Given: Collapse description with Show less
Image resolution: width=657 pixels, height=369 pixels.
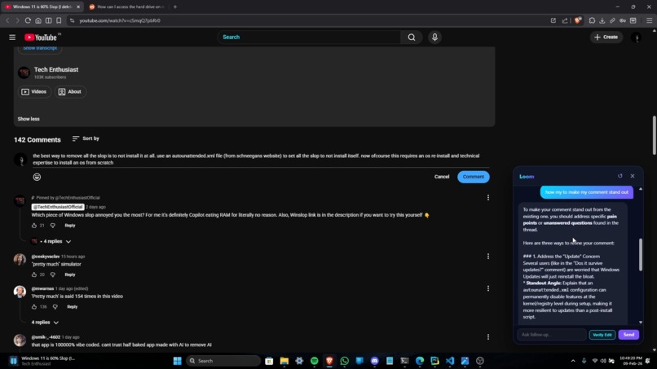Looking at the screenshot, I should pyautogui.click(x=29, y=119).
